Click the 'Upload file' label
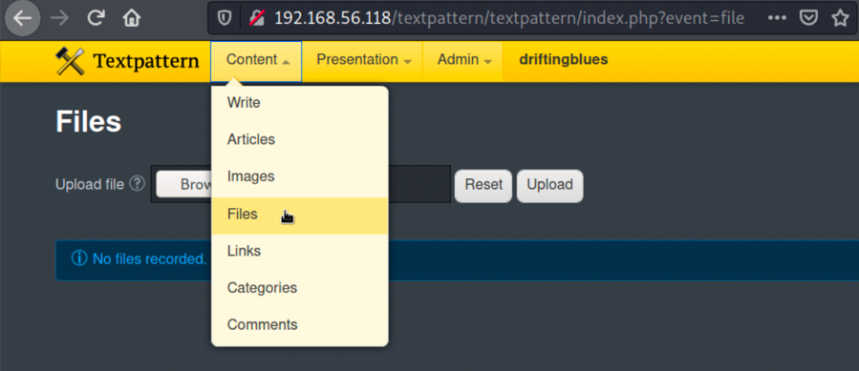This screenshot has height=371, width=859. (89, 184)
